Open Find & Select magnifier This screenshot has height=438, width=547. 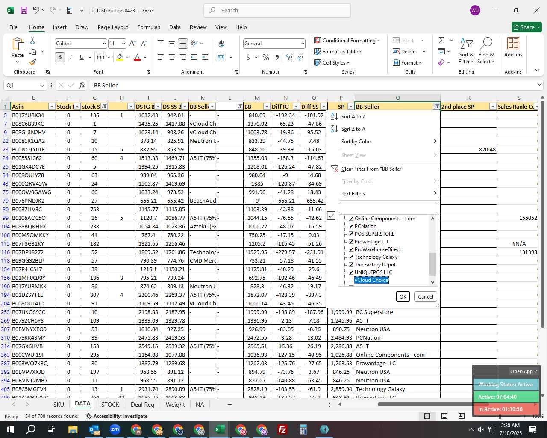tap(486, 51)
